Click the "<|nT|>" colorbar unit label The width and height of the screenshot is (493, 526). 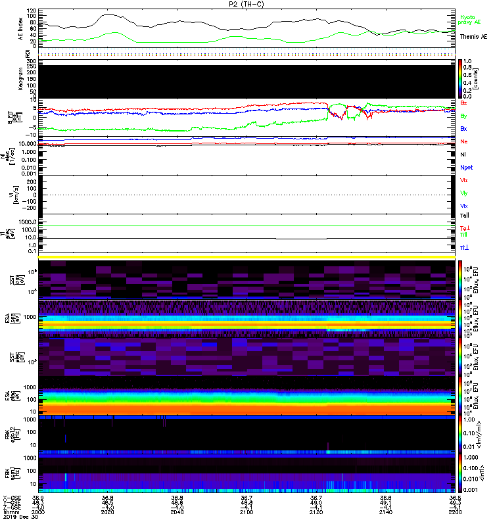(482, 473)
